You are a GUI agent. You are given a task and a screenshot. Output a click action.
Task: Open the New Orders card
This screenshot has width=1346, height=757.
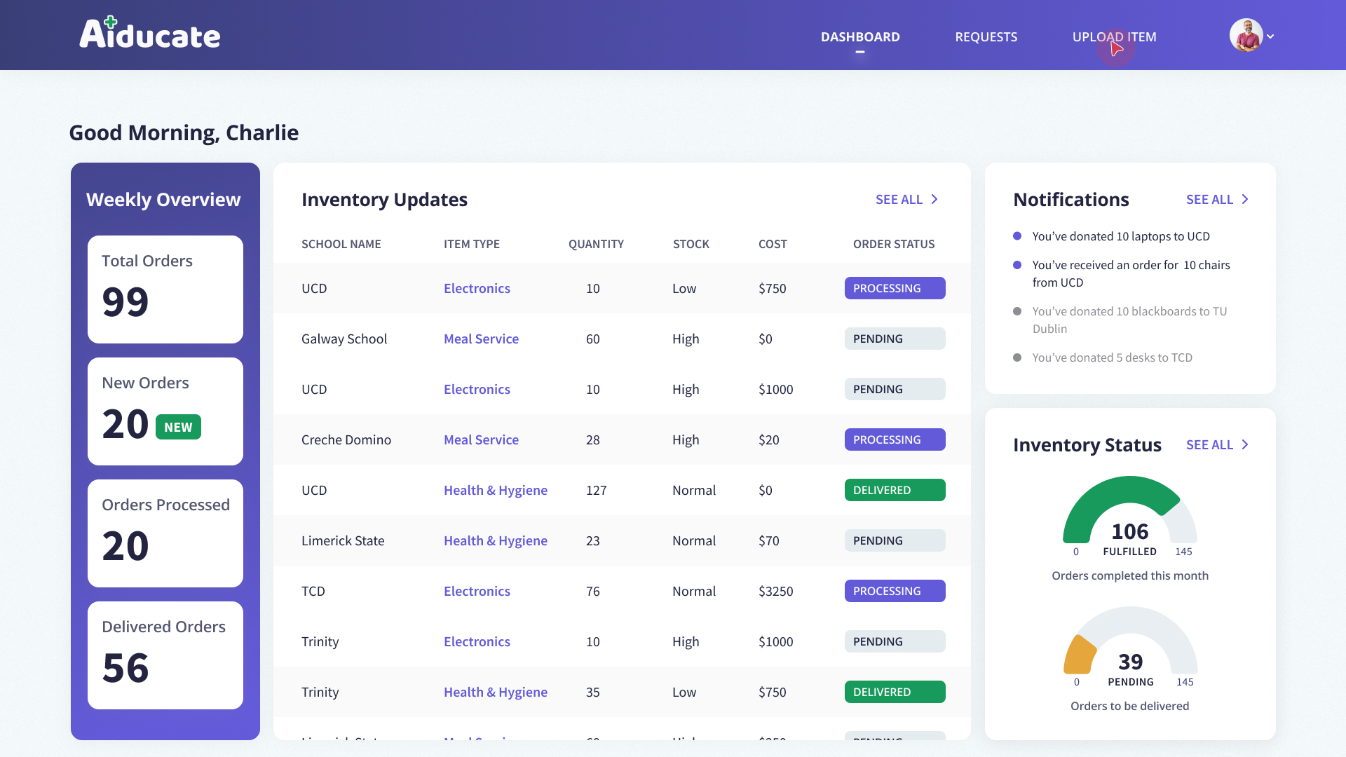coord(165,411)
